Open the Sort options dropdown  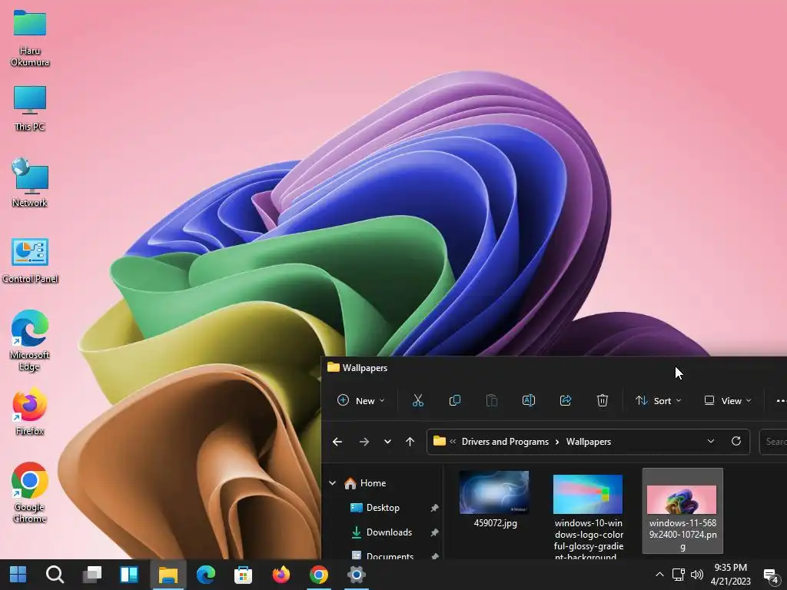pos(659,400)
